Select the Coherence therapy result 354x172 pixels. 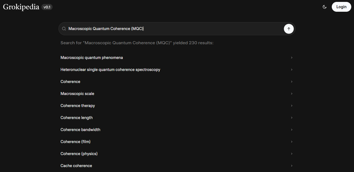(78, 106)
